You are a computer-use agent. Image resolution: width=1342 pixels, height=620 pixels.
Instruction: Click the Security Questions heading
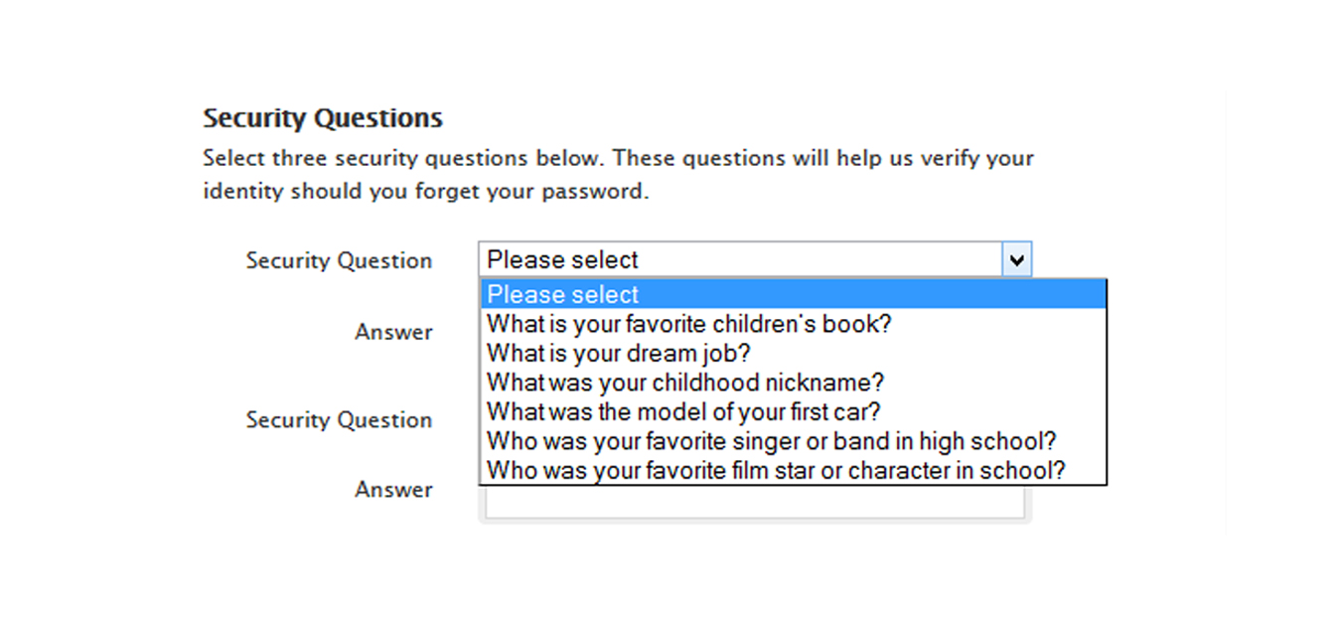[x=323, y=118]
